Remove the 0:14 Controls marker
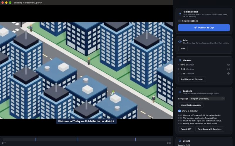 pyautogui.click(x=229, y=69)
